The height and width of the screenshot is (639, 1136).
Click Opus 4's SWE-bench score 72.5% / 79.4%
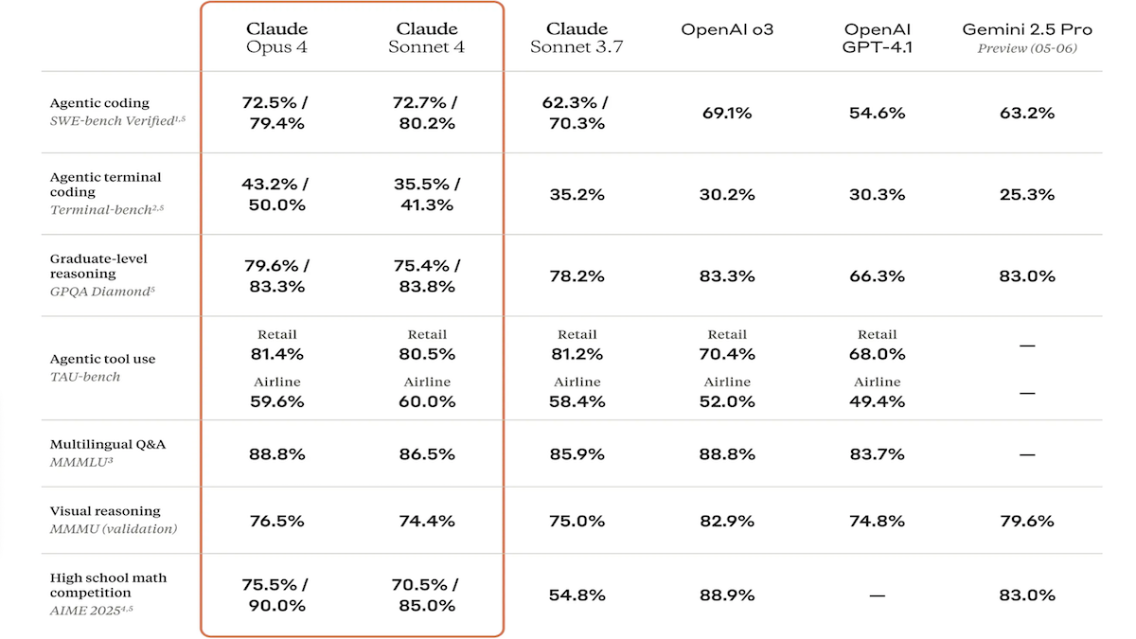(276, 113)
